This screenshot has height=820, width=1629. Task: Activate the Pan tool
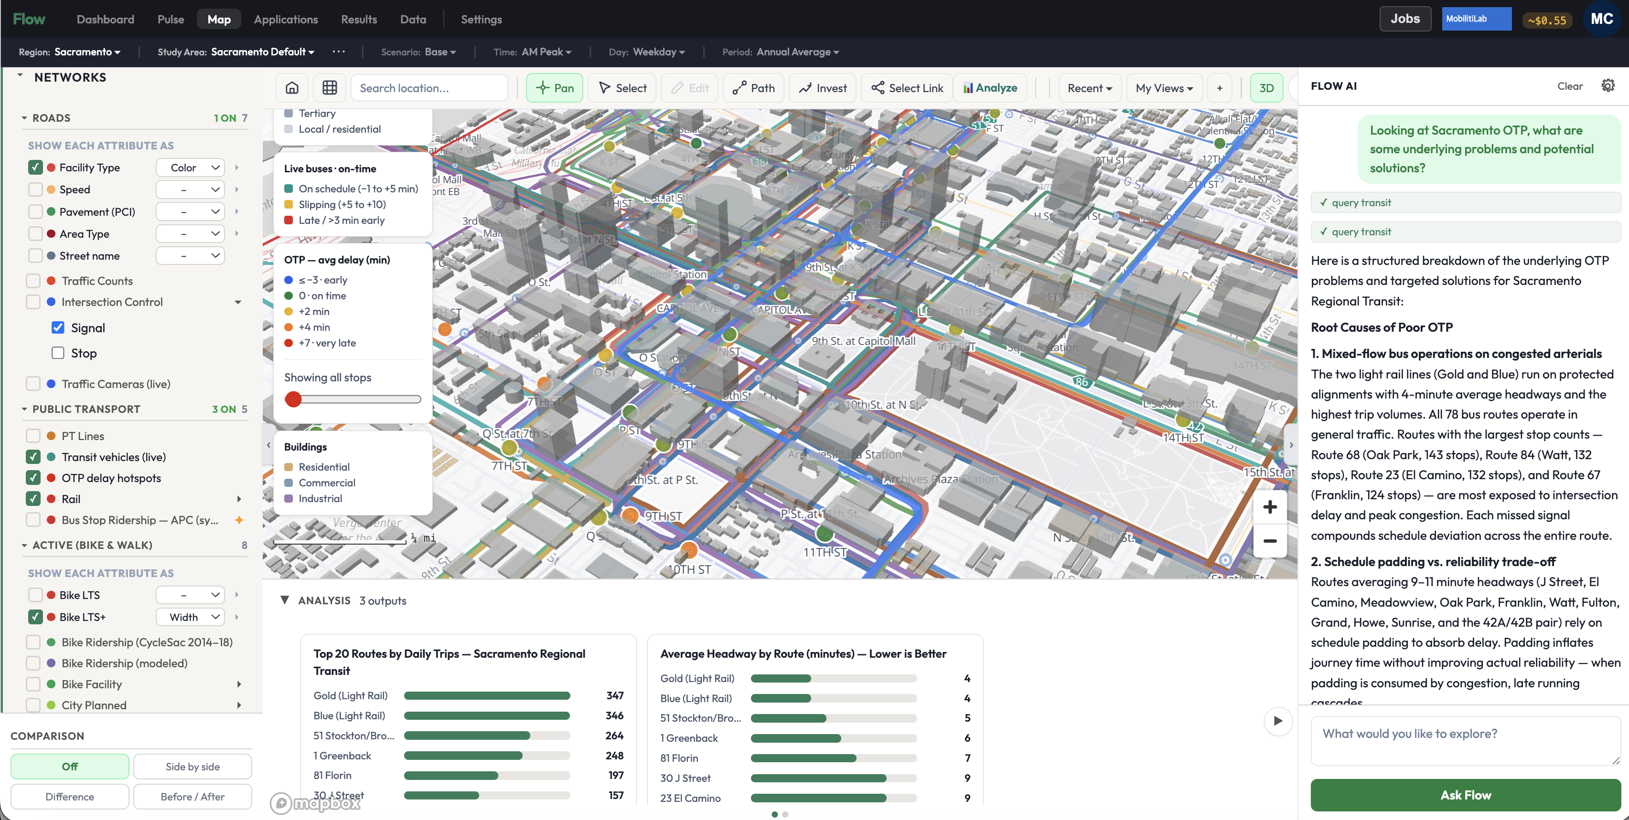(x=555, y=88)
